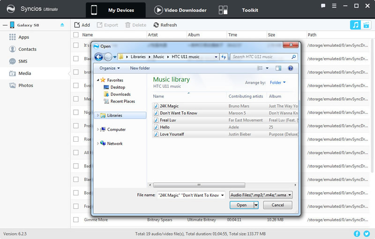This screenshot has width=375, height=239.
Task: Check the box for the Nig row
Action: (76, 112)
